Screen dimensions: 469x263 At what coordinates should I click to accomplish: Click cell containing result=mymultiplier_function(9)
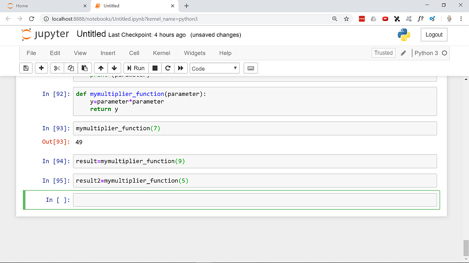pyautogui.click(x=255, y=161)
